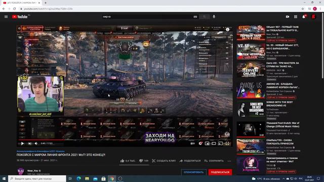The width and height of the screenshot is (324, 182).
Task: Open Task View on the taskbar
Action: [x=70, y=178]
